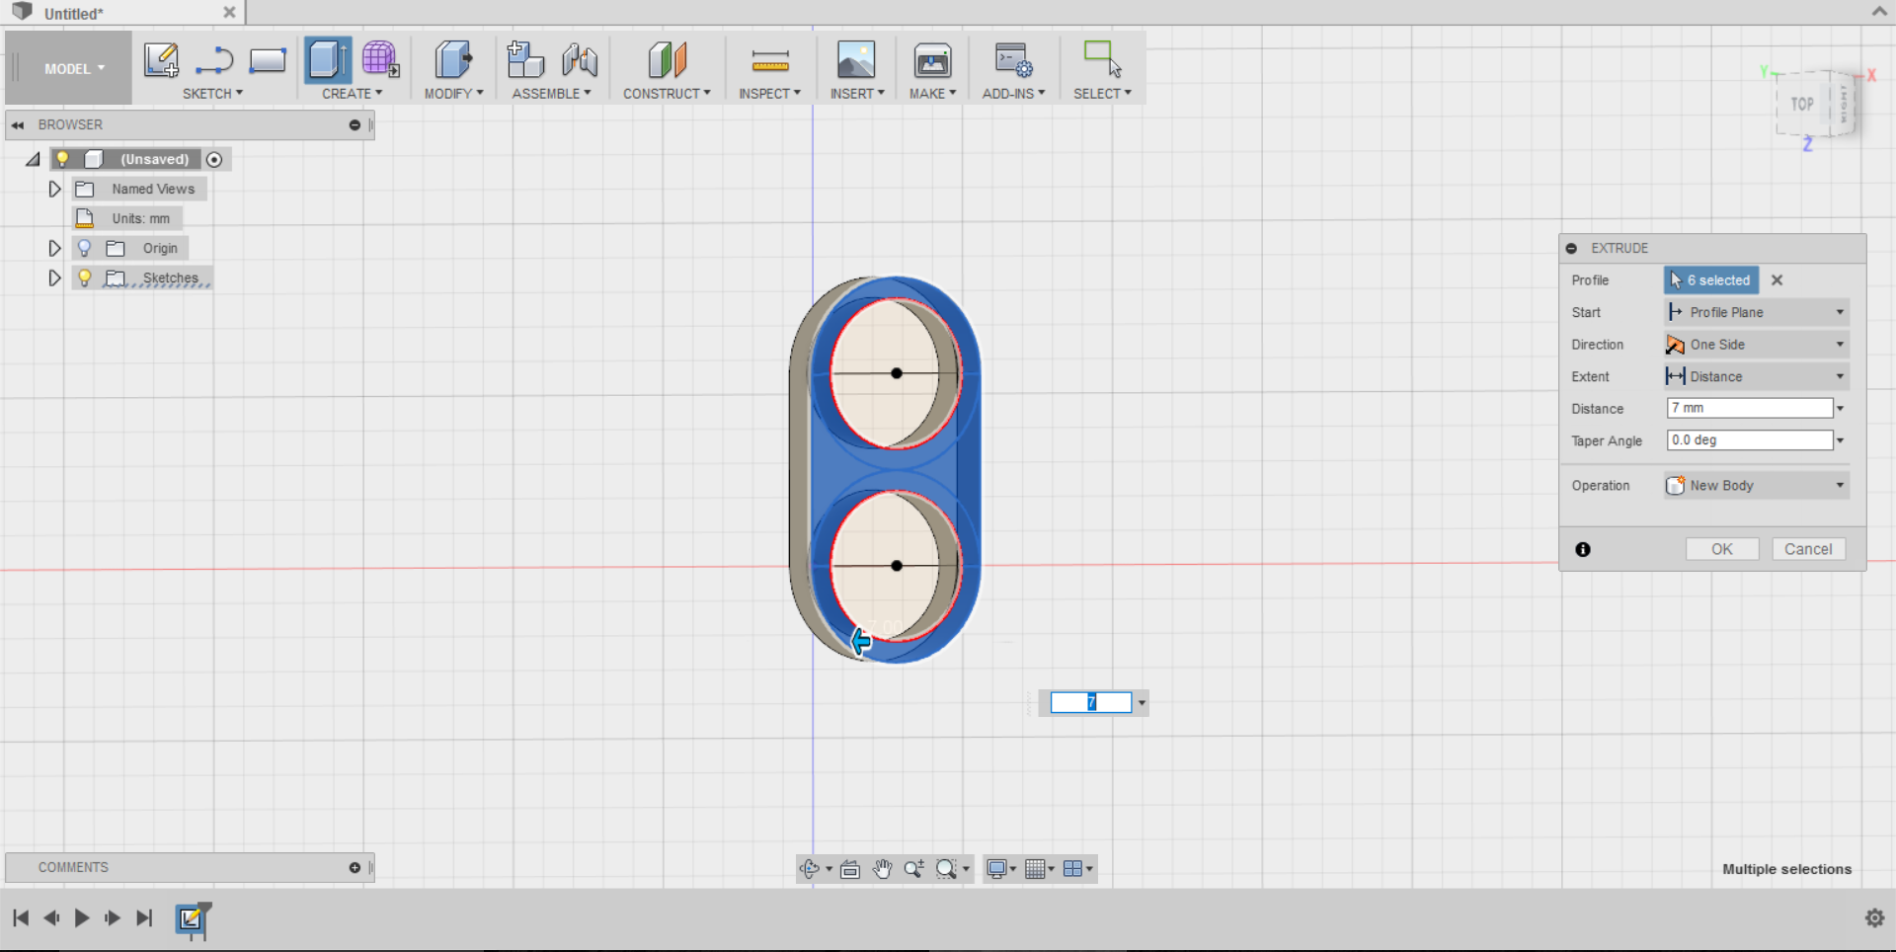Image resolution: width=1896 pixels, height=952 pixels.
Task: Open the CREATE menu
Action: 352,94
